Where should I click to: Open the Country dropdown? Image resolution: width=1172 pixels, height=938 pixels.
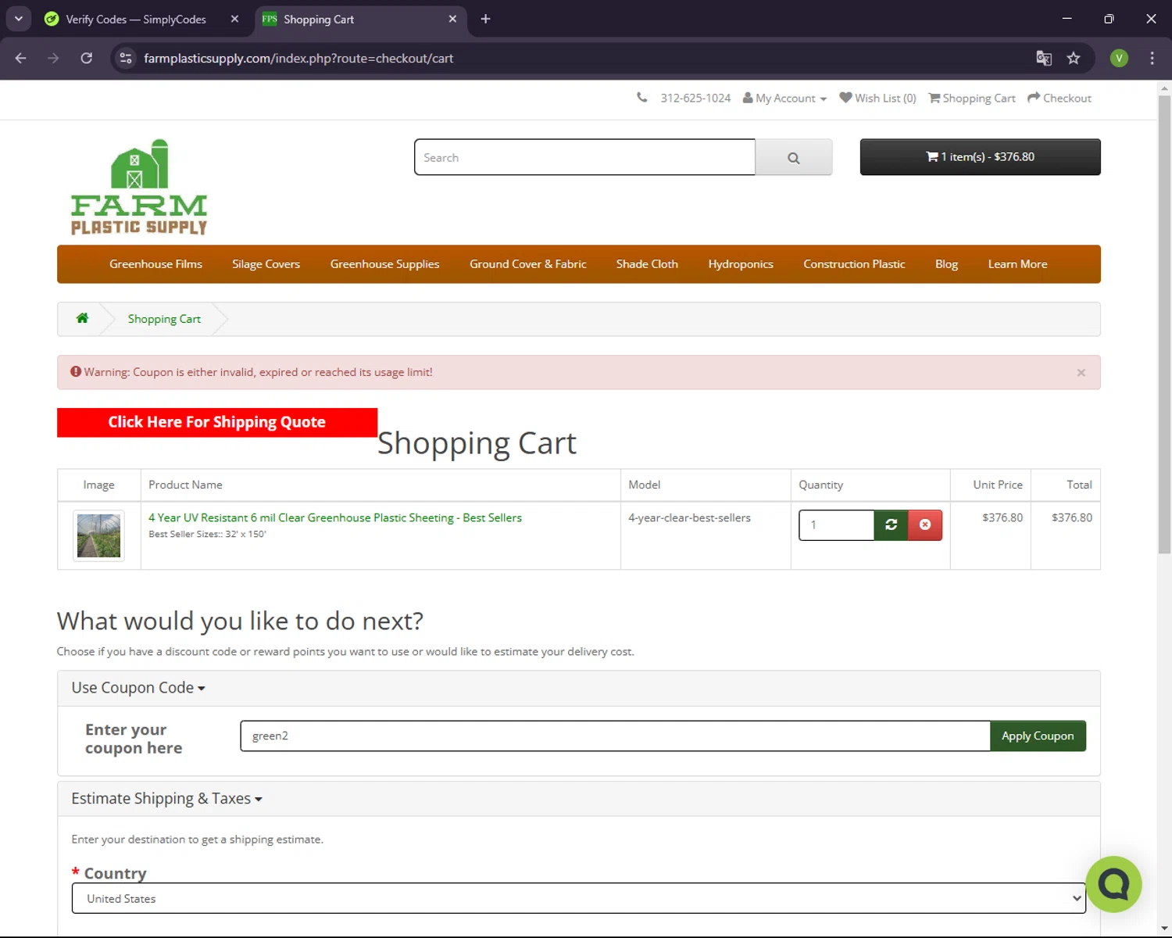pyautogui.click(x=578, y=898)
